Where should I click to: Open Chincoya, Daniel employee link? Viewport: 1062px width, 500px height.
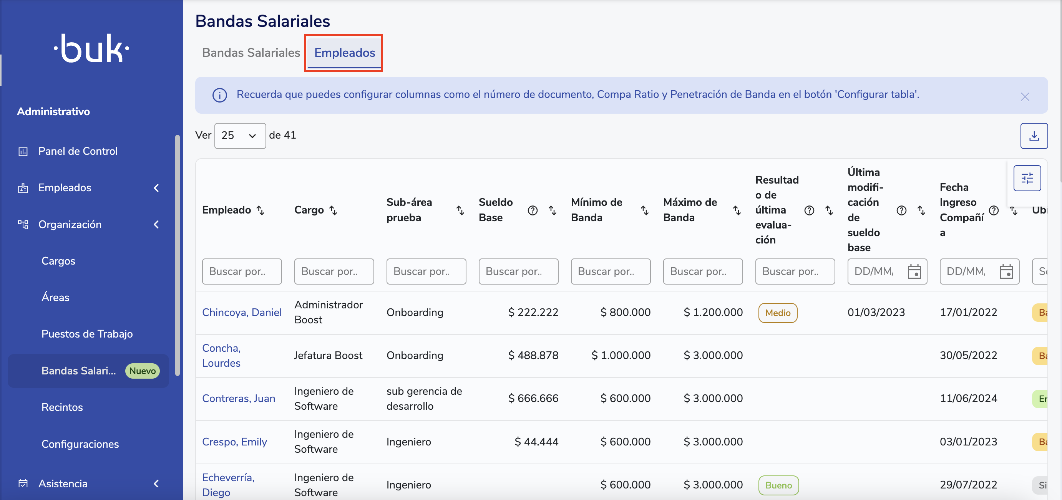(242, 313)
